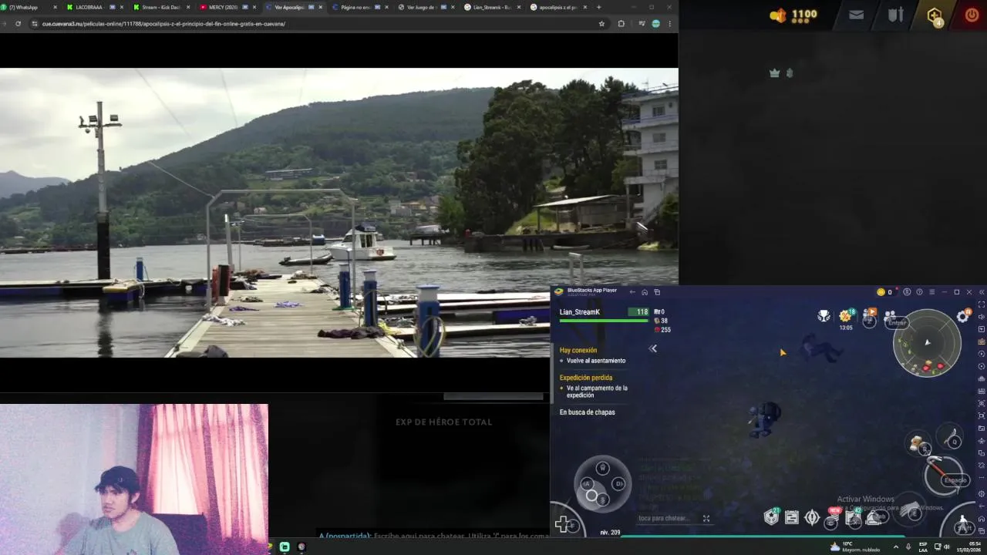987x555 pixels.
Task: Open the discount offer icon timed 13:05
Action: (x=846, y=318)
